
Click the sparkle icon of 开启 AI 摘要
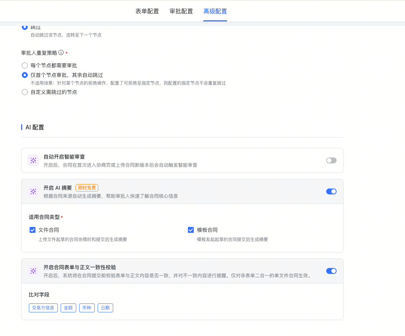tap(33, 191)
